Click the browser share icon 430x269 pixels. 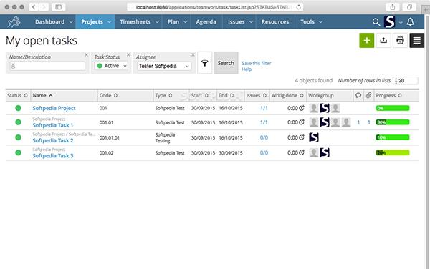tap(393, 7)
